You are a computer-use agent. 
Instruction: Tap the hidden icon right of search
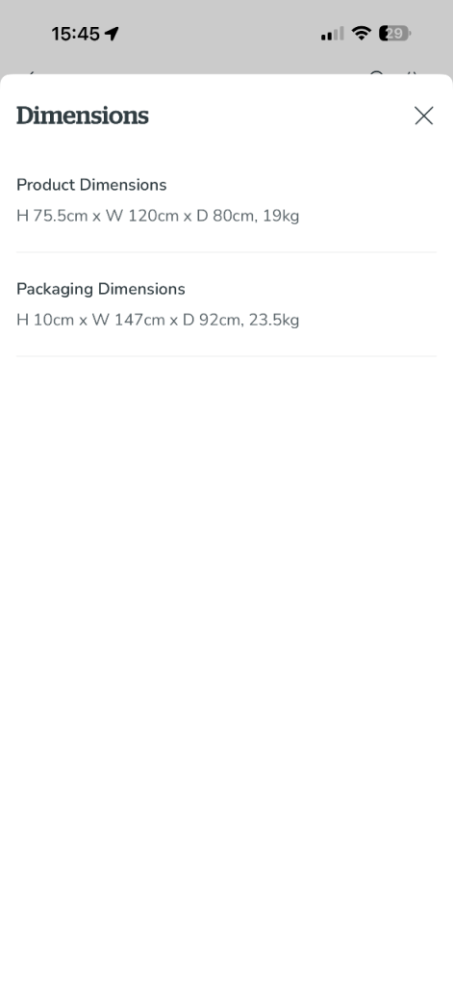412,73
